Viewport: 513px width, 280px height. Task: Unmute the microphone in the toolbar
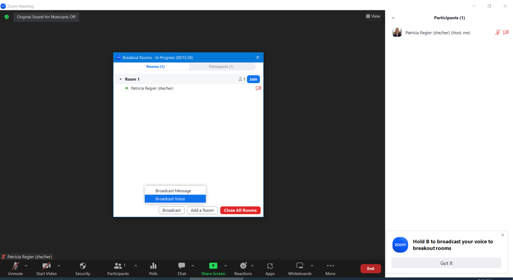point(15,268)
